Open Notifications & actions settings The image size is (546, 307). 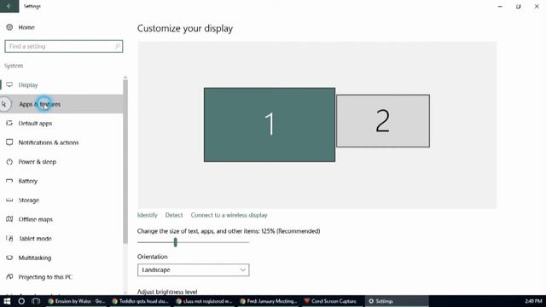coord(61,142)
